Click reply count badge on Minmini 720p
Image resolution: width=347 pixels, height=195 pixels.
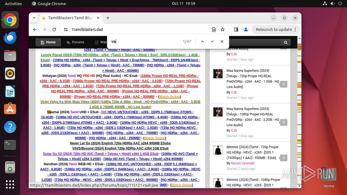[x=284, y=158]
